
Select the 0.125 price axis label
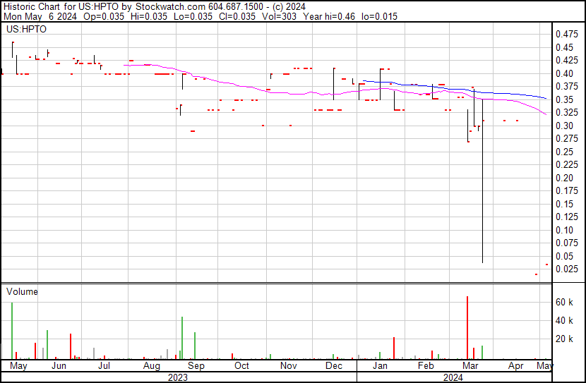coord(566,217)
